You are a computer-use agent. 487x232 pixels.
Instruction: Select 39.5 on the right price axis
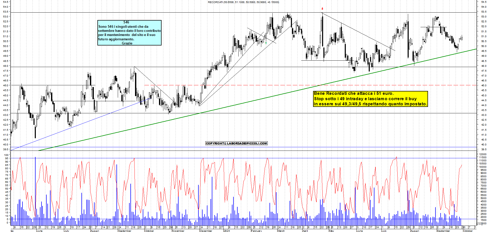(x=484, y=150)
